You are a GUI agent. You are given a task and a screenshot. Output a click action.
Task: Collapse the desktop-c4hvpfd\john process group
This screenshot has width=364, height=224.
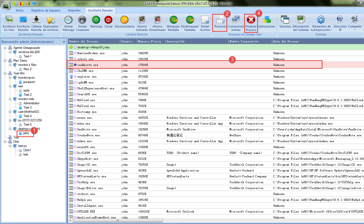click(x=71, y=47)
